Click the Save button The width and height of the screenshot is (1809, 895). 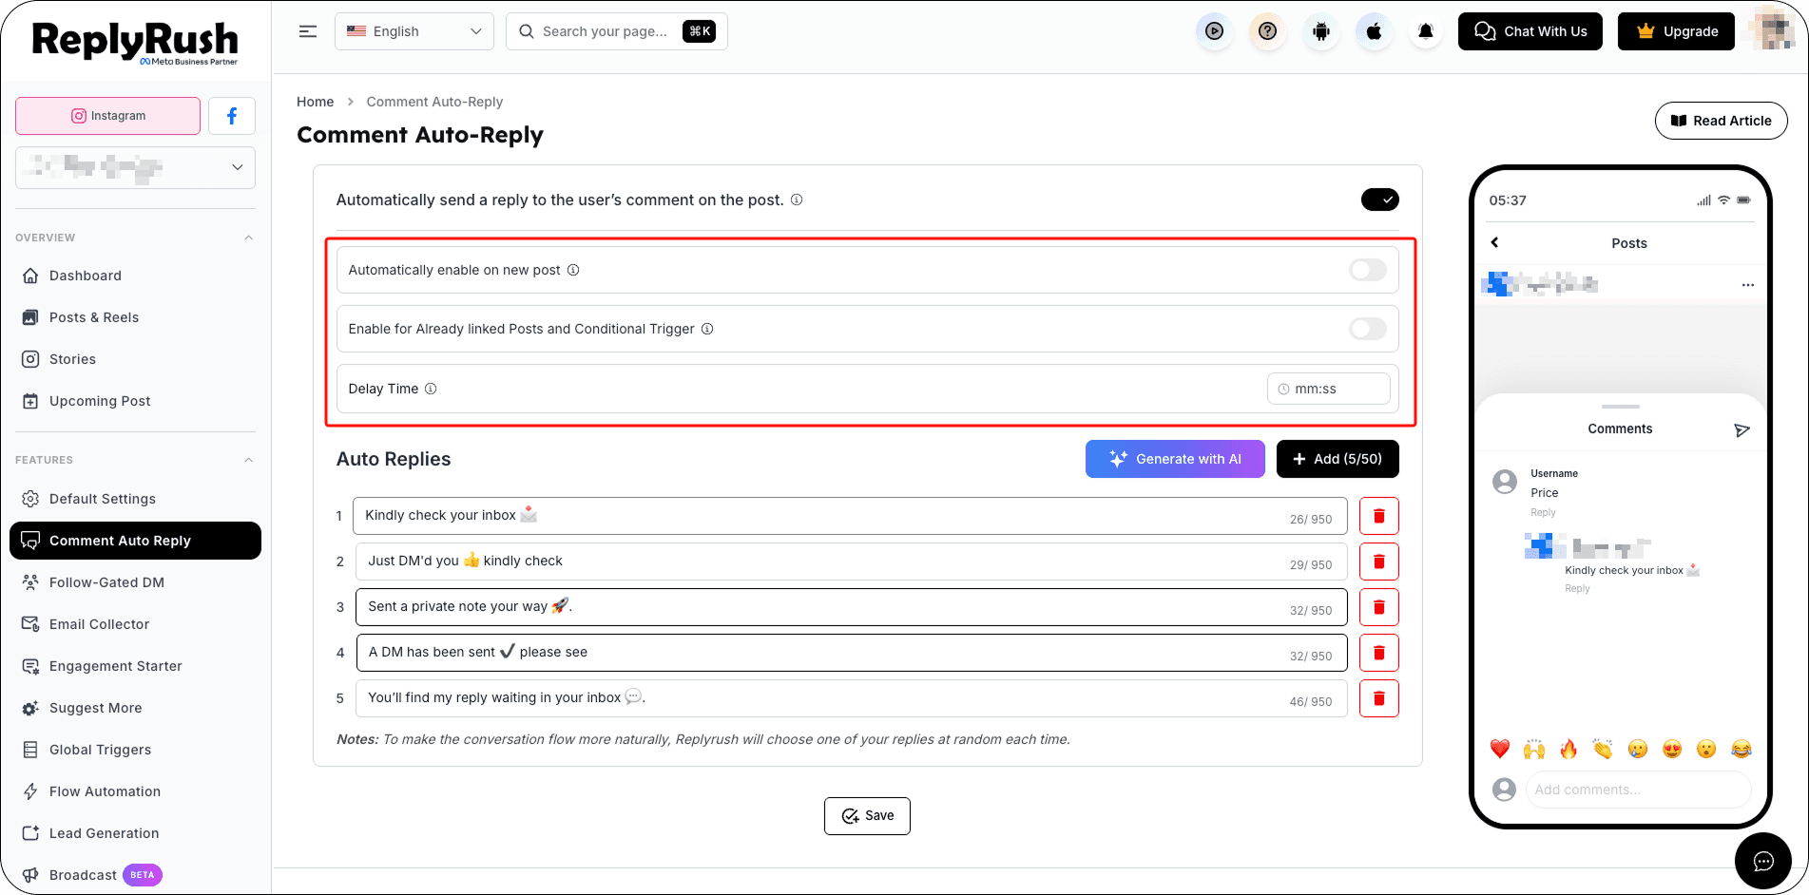coord(867,816)
